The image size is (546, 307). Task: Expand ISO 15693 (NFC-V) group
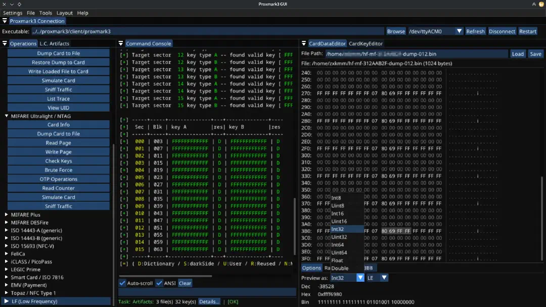[6, 246]
